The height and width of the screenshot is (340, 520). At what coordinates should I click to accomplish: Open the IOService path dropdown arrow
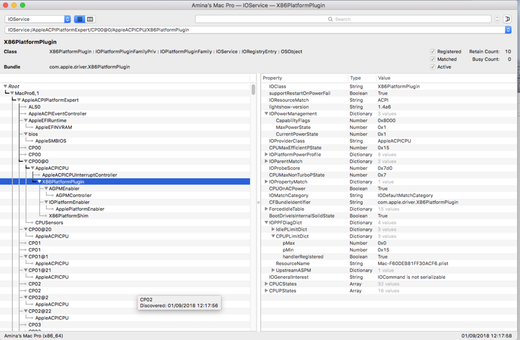click(x=508, y=30)
